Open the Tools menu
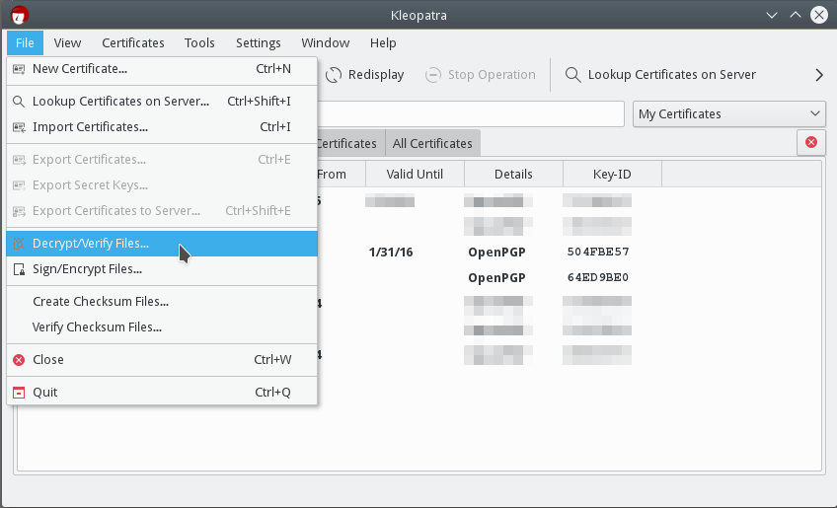The width and height of the screenshot is (837, 508). (199, 43)
